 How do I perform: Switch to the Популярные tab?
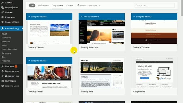click(57, 5)
